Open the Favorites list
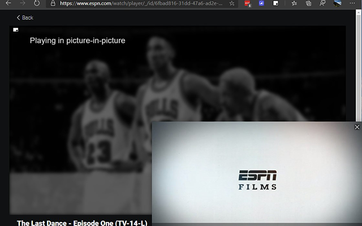362x226 pixels. (294, 3)
